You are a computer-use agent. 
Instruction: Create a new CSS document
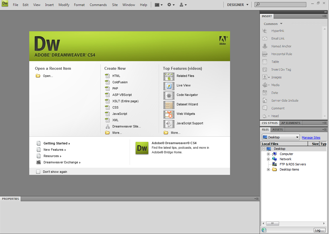pyautogui.click(x=115, y=107)
